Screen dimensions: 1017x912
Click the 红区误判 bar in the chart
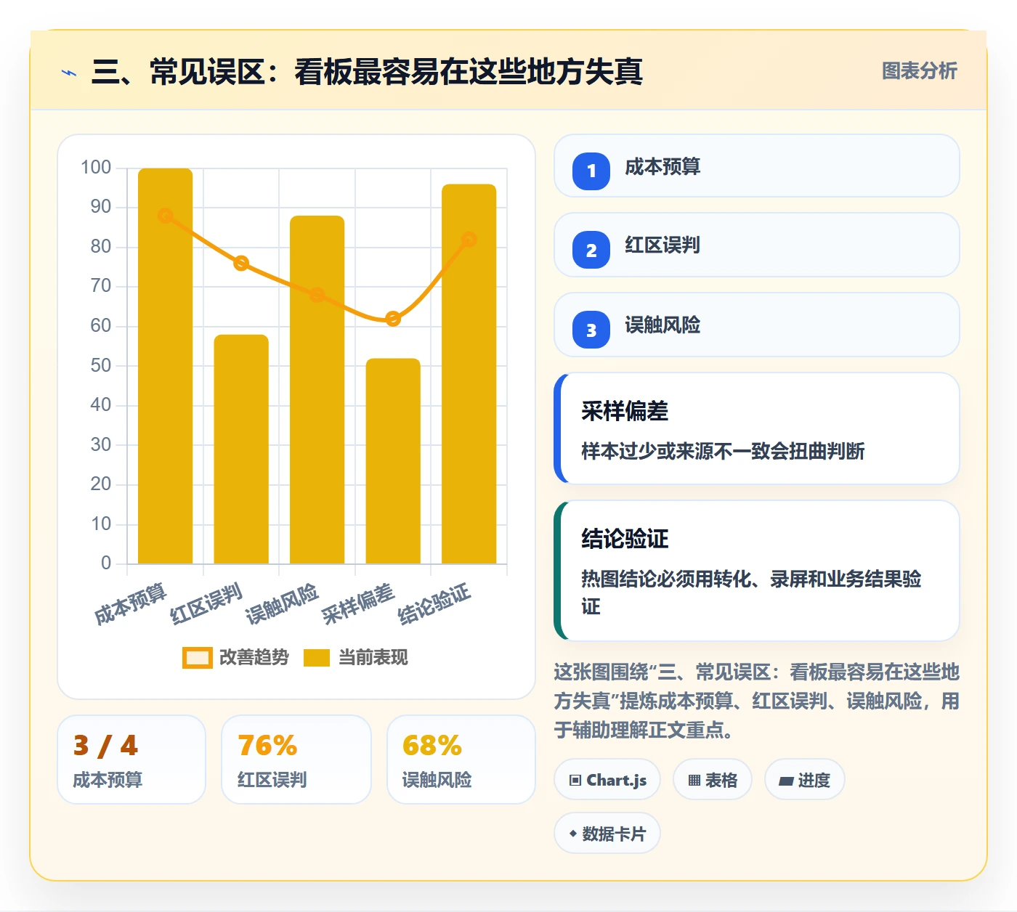[x=241, y=449]
